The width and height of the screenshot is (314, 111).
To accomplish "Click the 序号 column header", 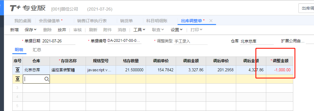I will point(18,61).
